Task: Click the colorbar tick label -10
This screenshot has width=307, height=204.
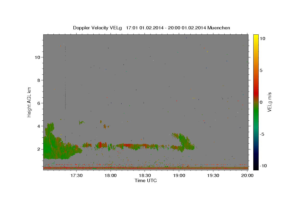Action: (263, 166)
